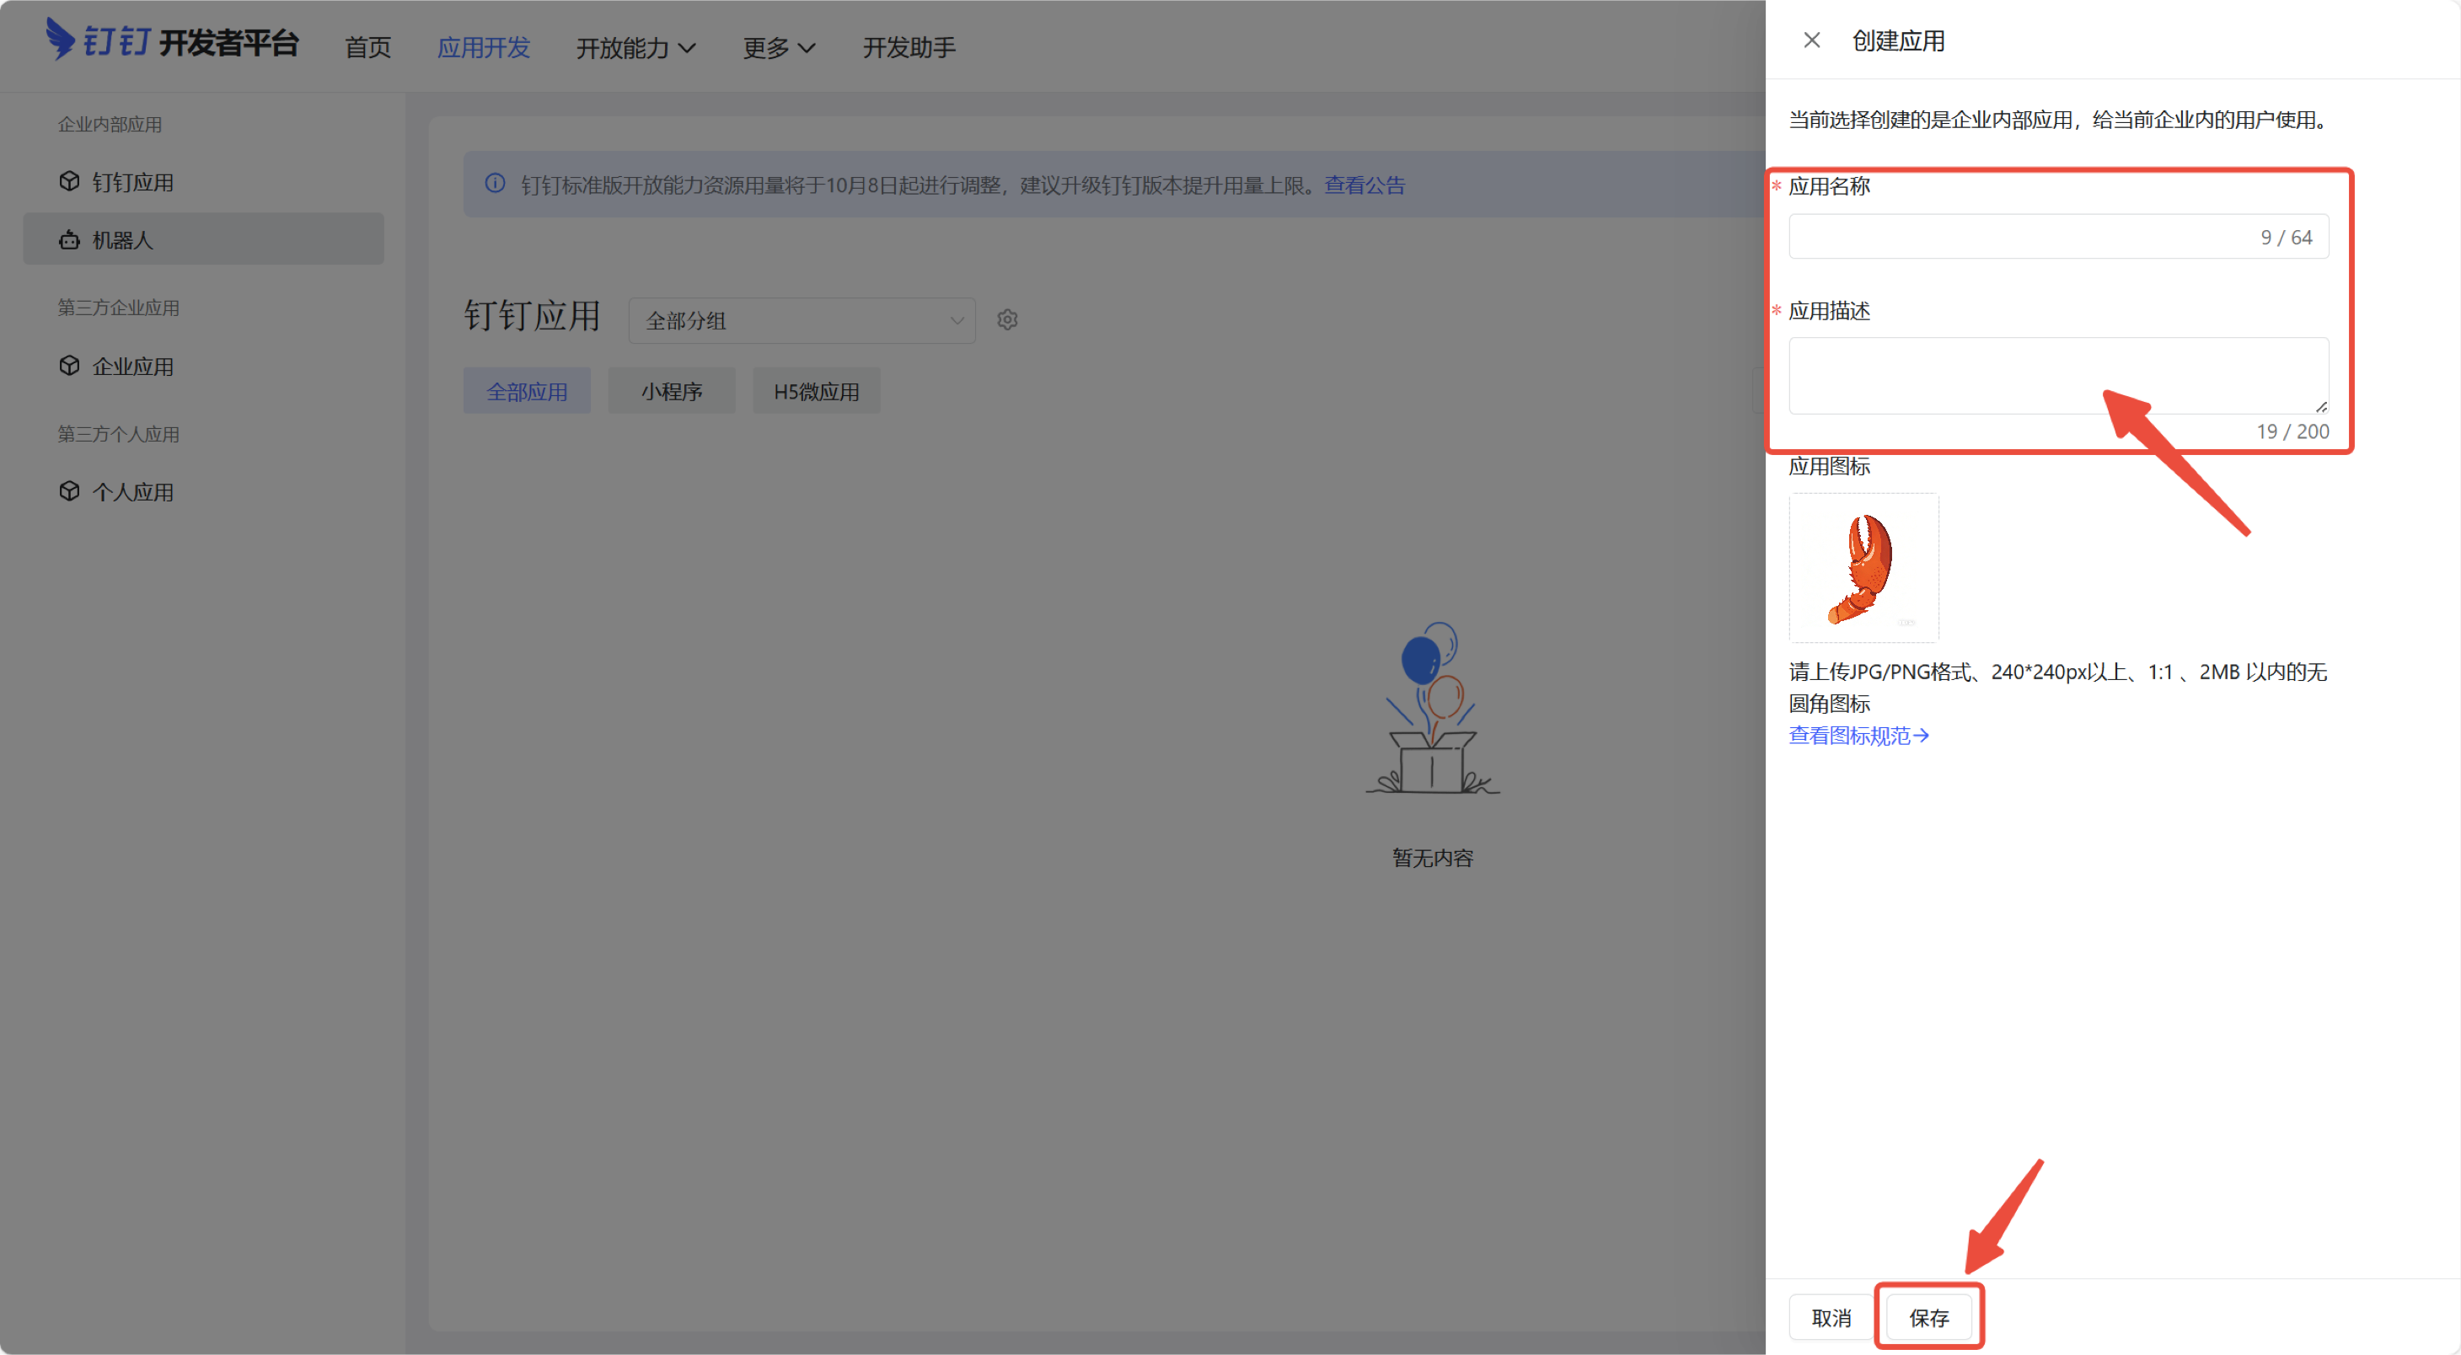The height and width of the screenshot is (1355, 2461).
Task: Click the DingTalk logo icon
Action: (x=60, y=40)
